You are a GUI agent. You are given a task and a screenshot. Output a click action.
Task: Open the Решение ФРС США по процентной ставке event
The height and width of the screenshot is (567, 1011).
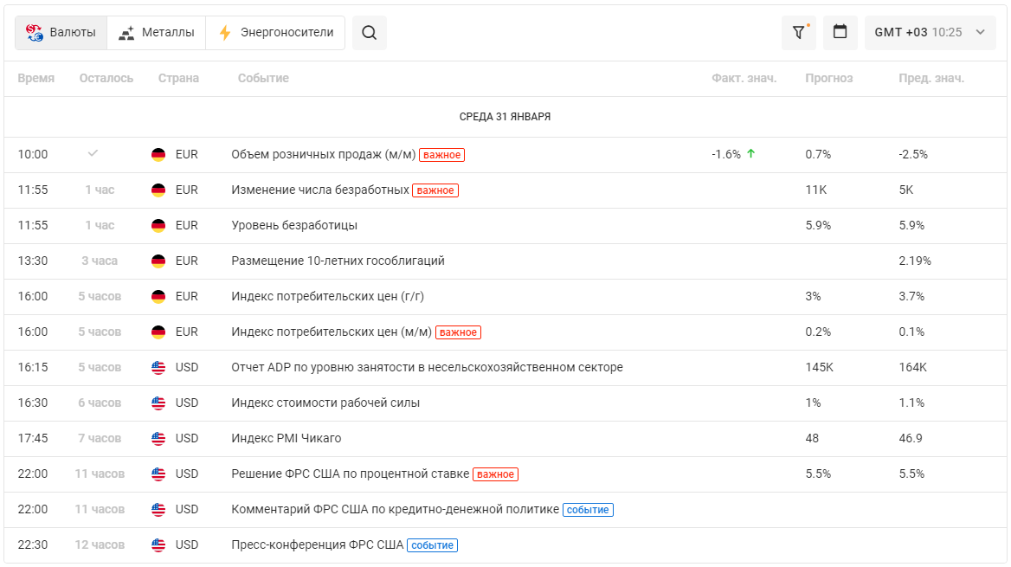click(x=350, y=474)
